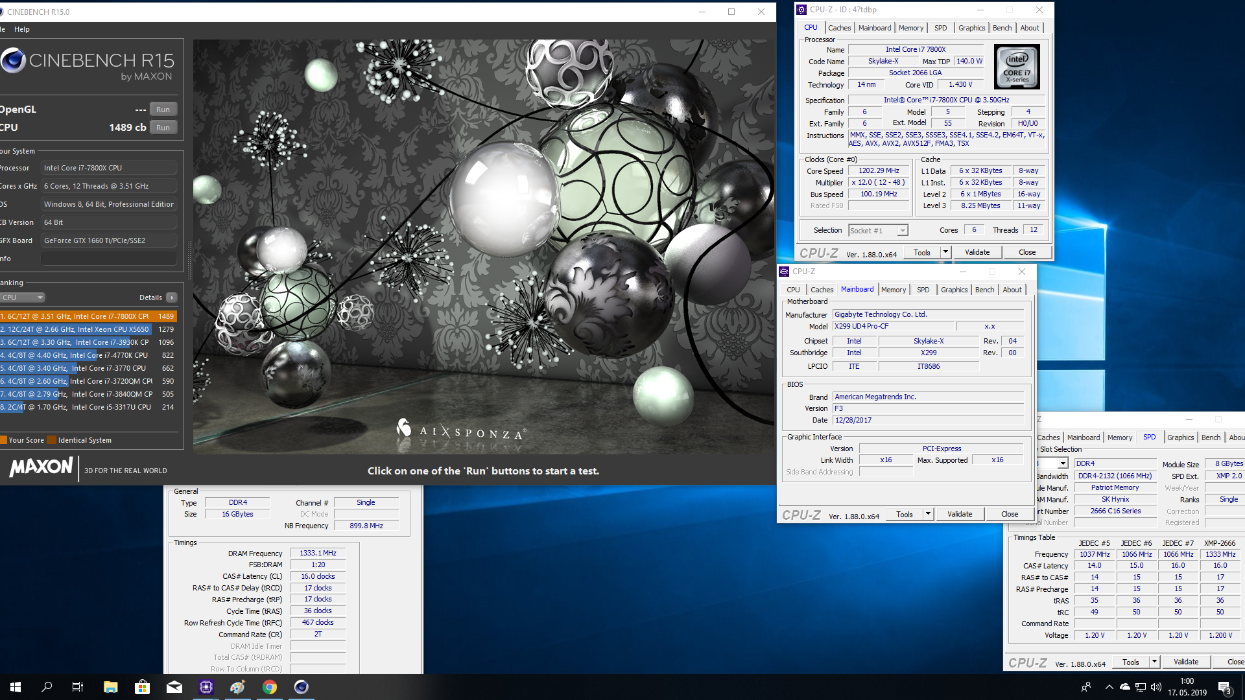Click the AIXSPONZA logo in render view
This screenshot has width=1245, height=700.
pos(461,428)
